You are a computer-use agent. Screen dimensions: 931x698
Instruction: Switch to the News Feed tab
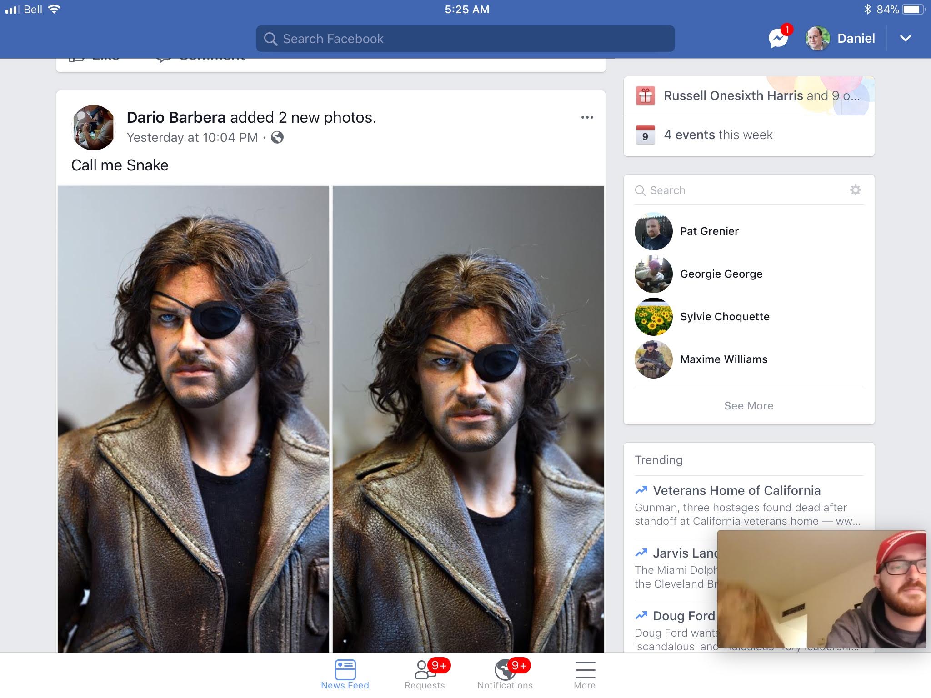(345, 675)
